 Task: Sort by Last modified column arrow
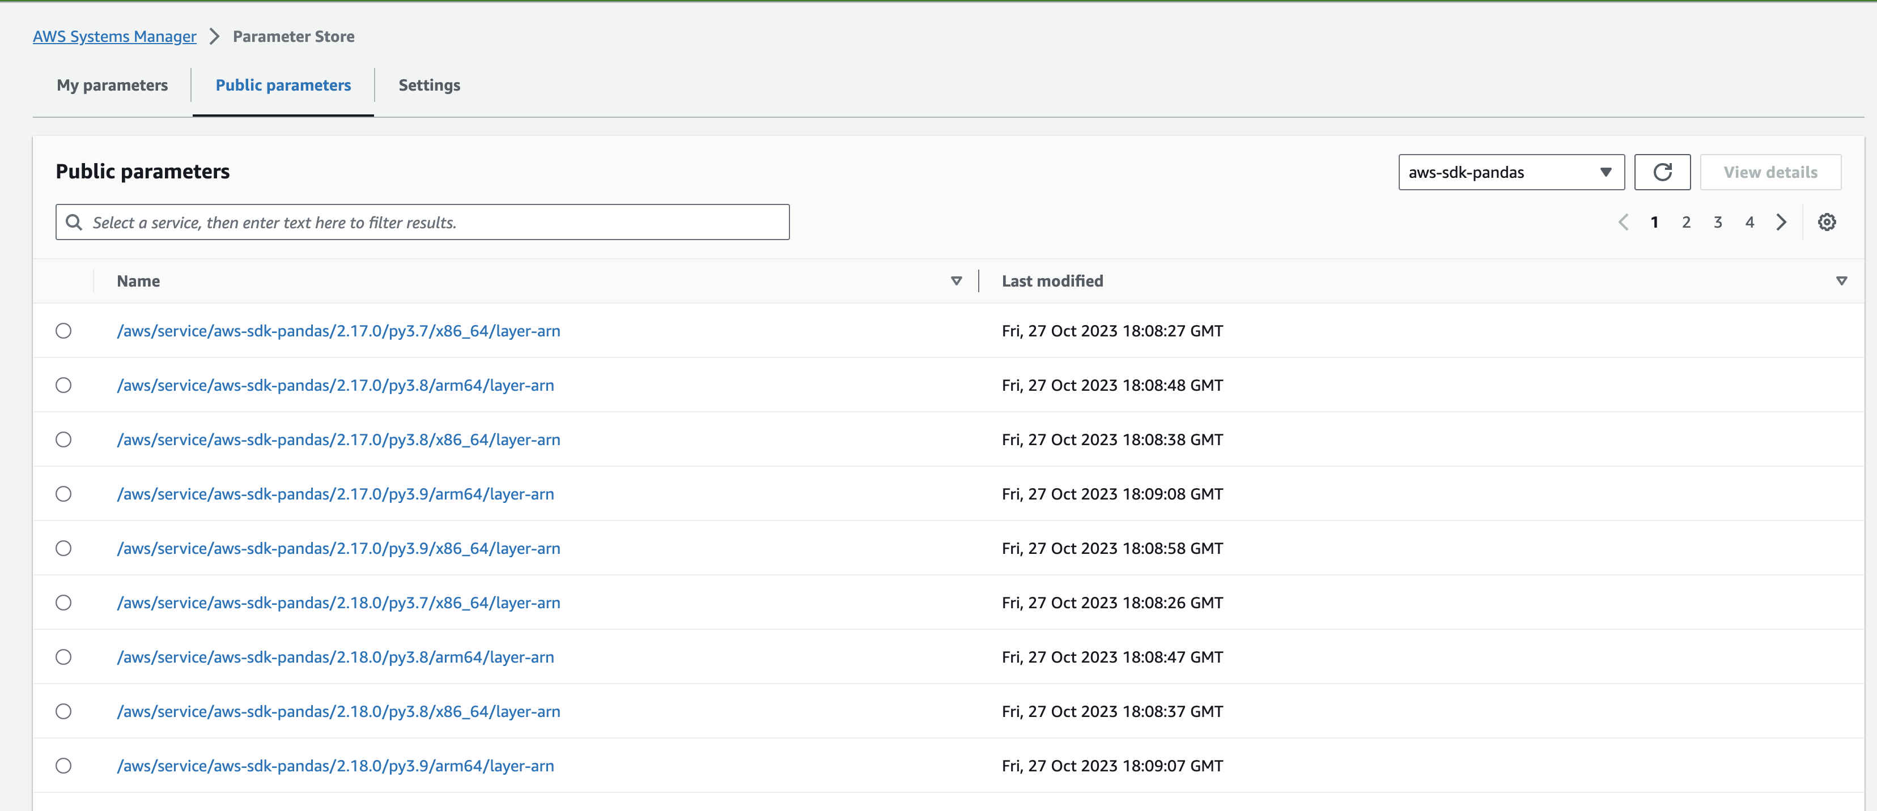coord(1841,281)
